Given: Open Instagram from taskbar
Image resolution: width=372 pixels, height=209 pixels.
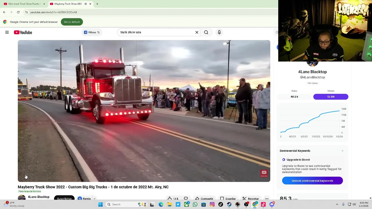Looking at the screenshot, I should [x=212, y=204].
